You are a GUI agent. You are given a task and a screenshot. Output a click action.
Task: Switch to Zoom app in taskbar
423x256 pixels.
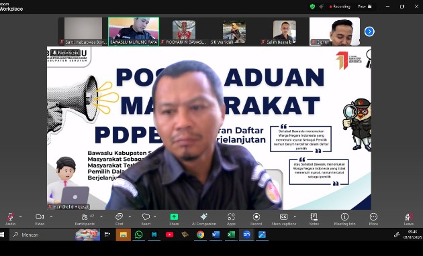click(246, 235)
